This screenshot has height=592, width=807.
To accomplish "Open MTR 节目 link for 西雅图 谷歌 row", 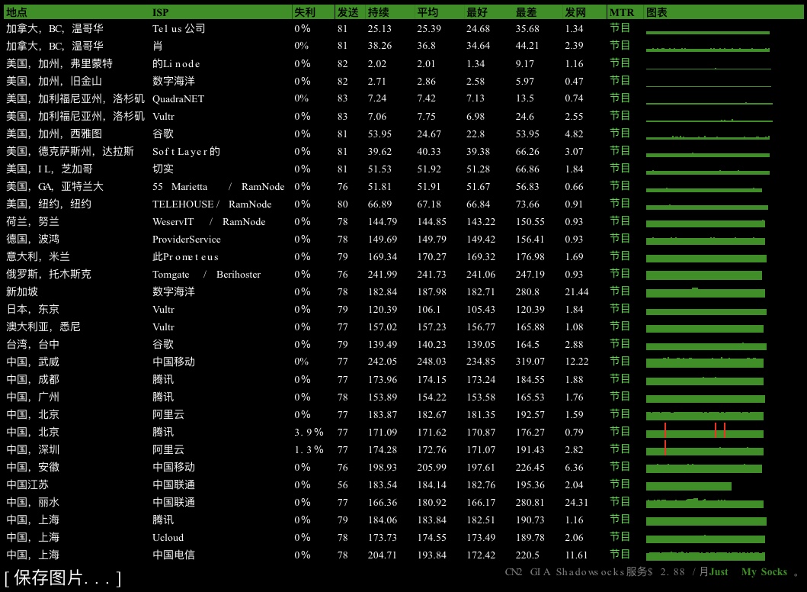I will [x=620, y=133].
